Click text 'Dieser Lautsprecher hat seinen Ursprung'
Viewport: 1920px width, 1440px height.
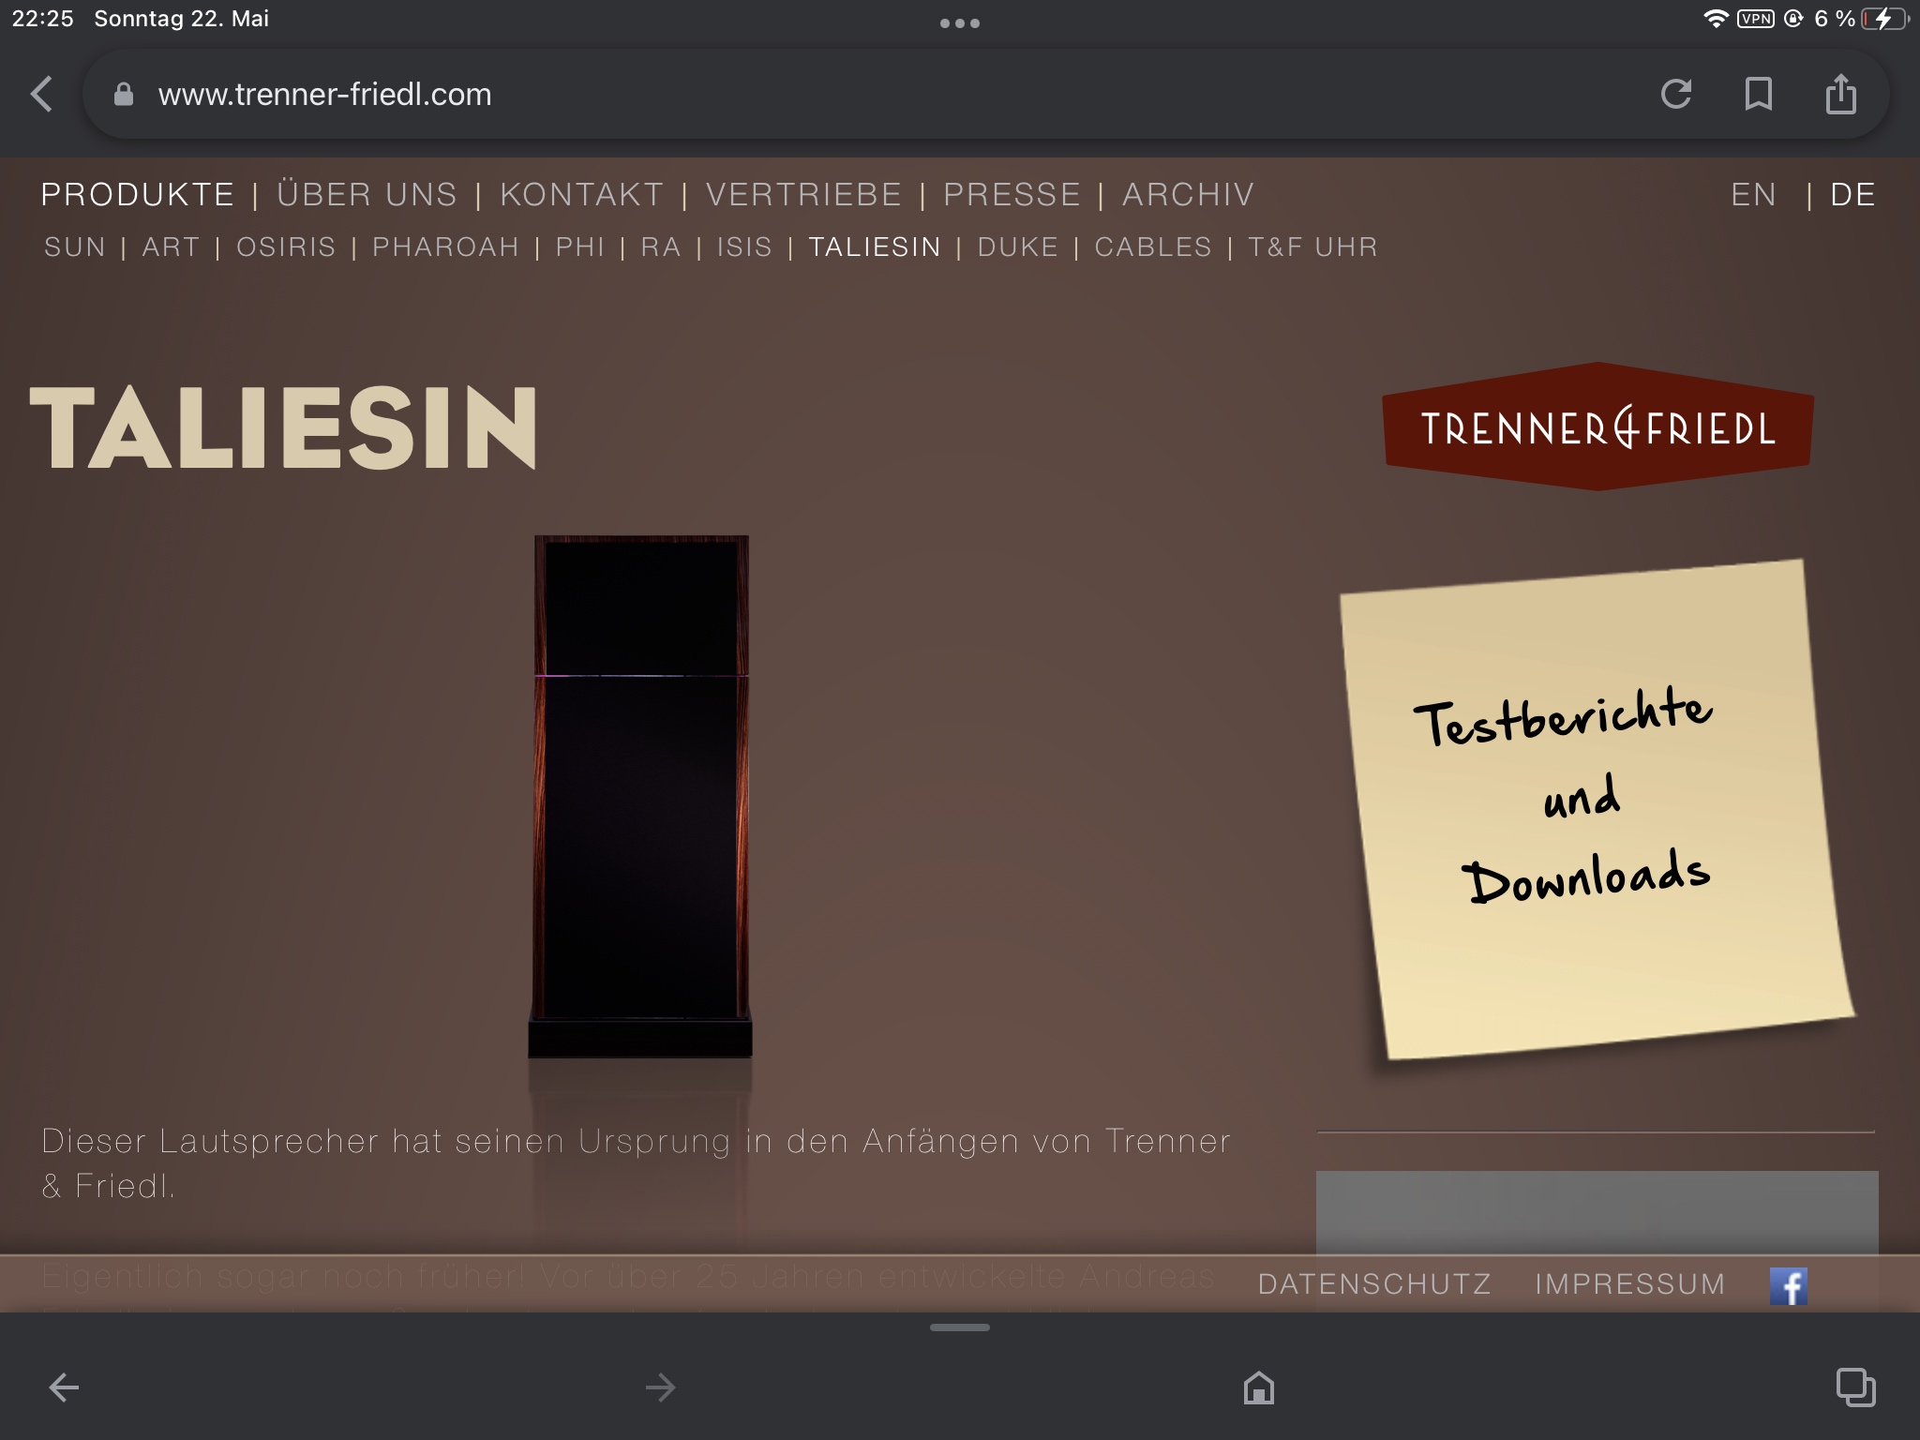(x=386, y=1141)
